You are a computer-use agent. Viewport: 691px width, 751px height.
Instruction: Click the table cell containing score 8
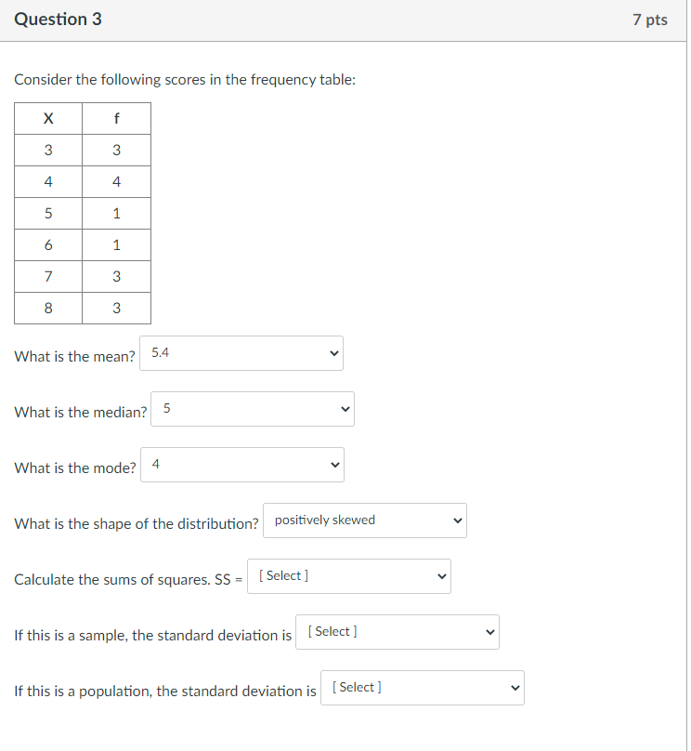[47, 308]
